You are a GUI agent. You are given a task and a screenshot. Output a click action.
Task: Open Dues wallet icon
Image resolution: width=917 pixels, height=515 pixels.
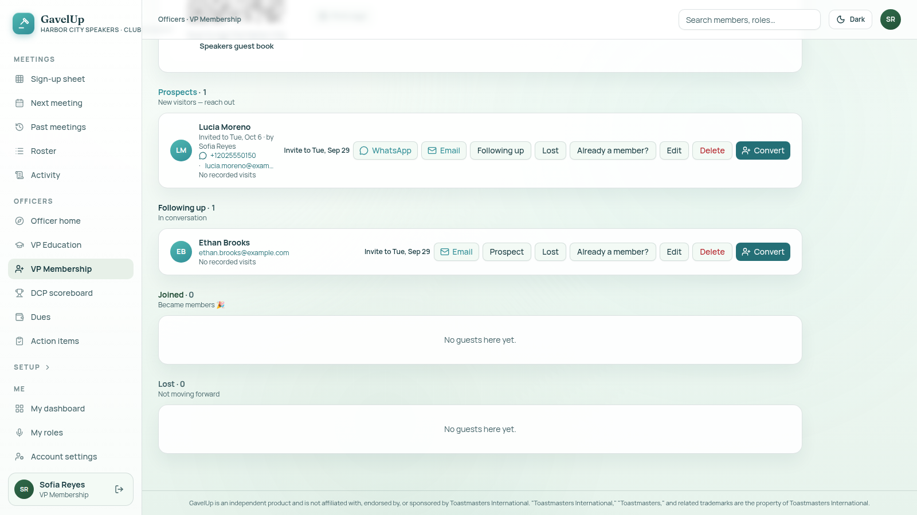pyautogui.click(x=19, y=317)
